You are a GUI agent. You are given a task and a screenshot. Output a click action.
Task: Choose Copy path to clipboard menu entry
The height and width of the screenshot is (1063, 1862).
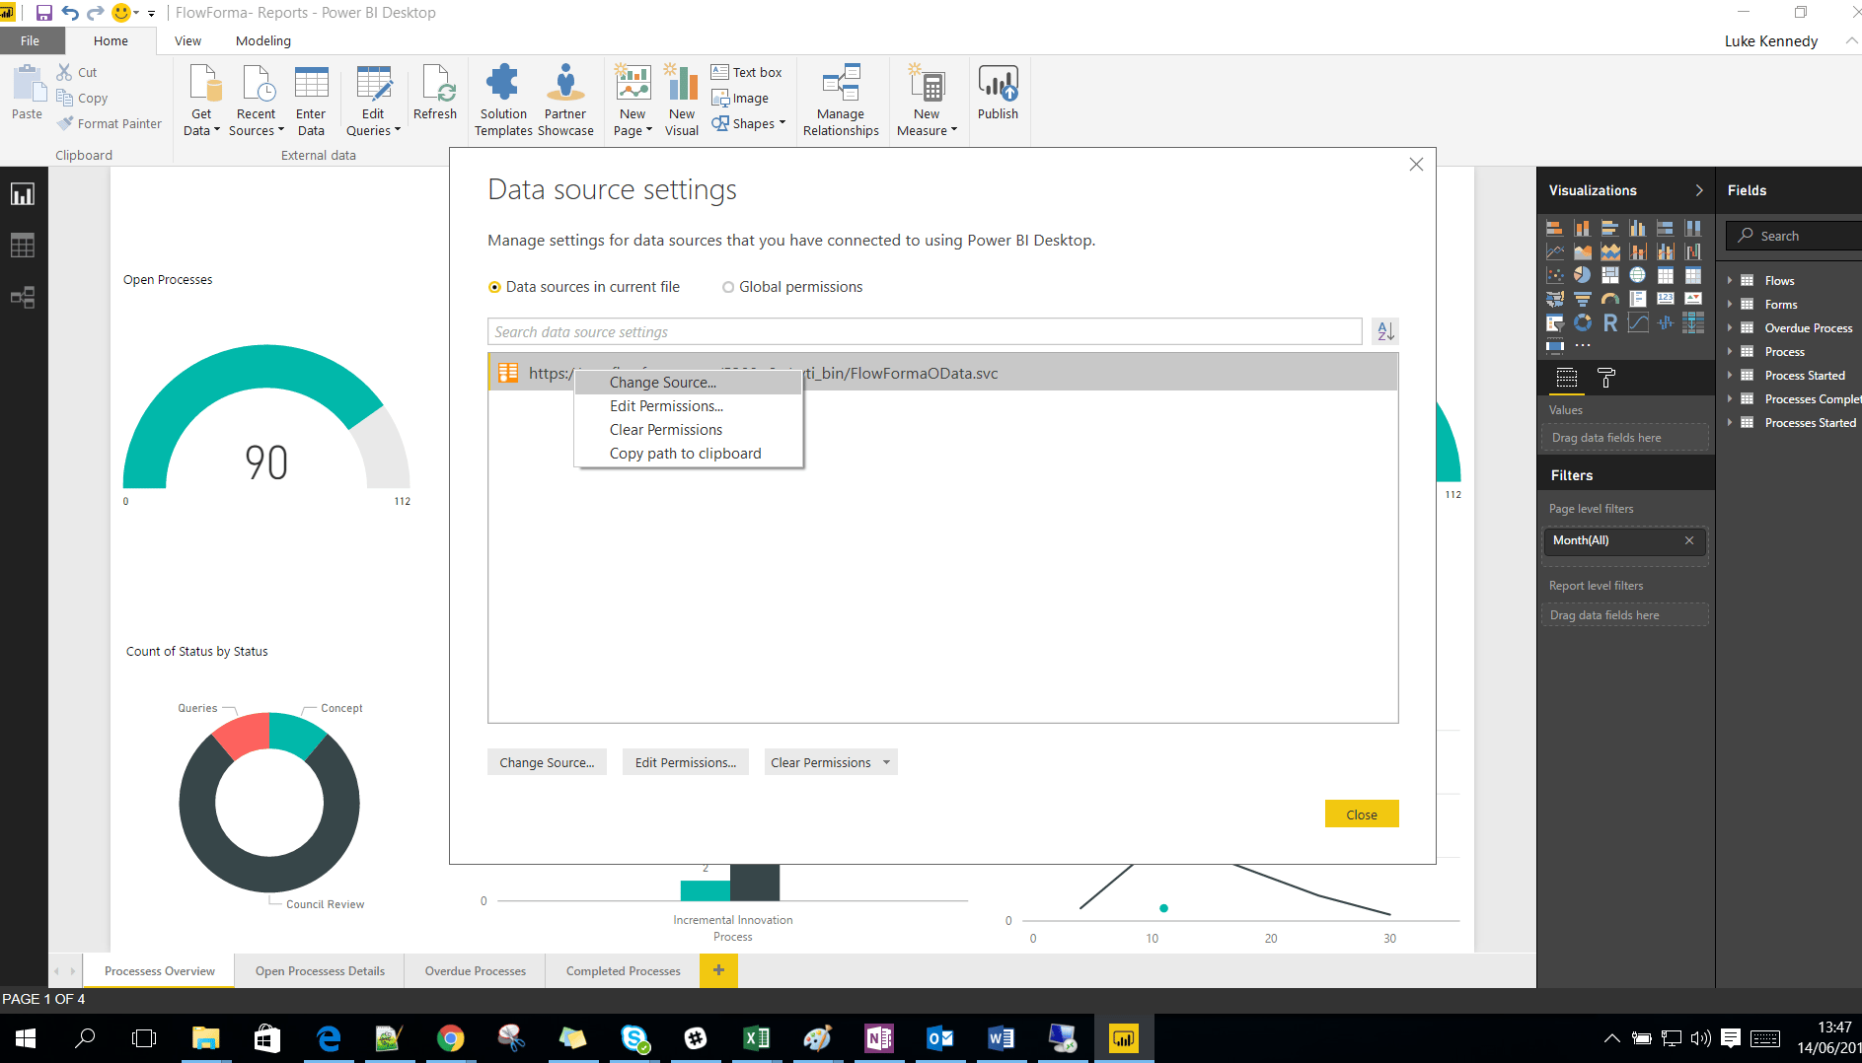689,454
